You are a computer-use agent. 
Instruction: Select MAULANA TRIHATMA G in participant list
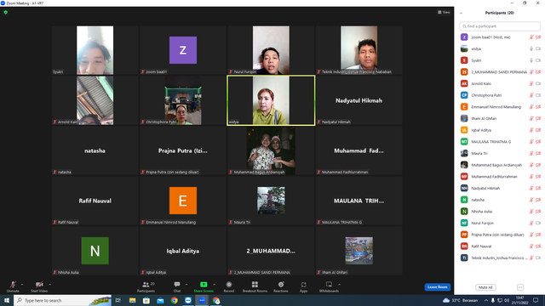pyautogui.click(x=500, y=142)
